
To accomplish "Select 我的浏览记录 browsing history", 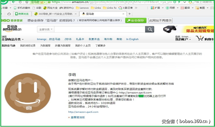I will tap(28, 46).
